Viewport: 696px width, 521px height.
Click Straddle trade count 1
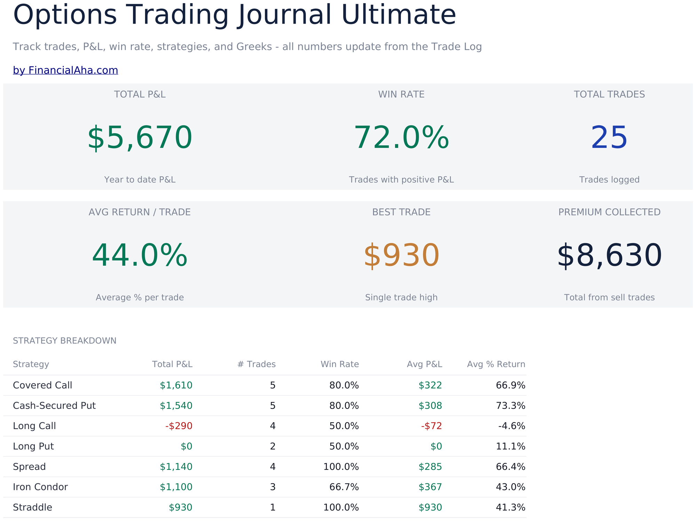click(x=273, y=507)
